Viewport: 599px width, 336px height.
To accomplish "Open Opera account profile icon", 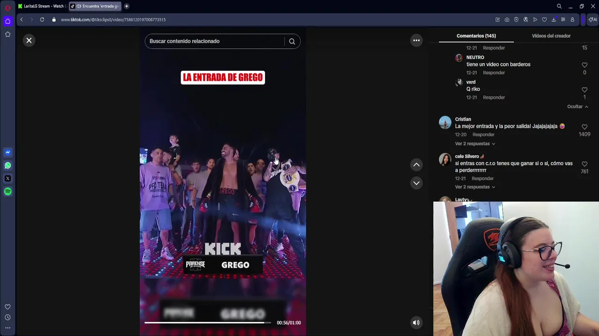I will point(572,20).
